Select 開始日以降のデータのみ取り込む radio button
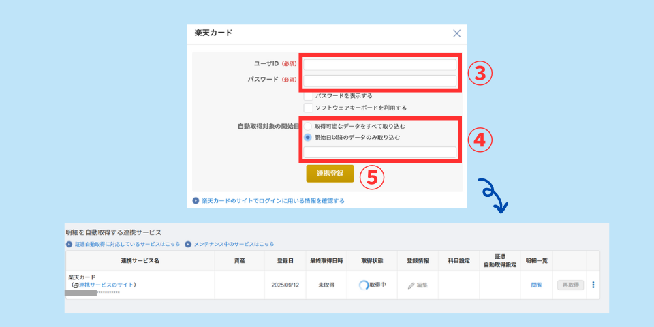 pyautogui.click(x=309, y=137)
